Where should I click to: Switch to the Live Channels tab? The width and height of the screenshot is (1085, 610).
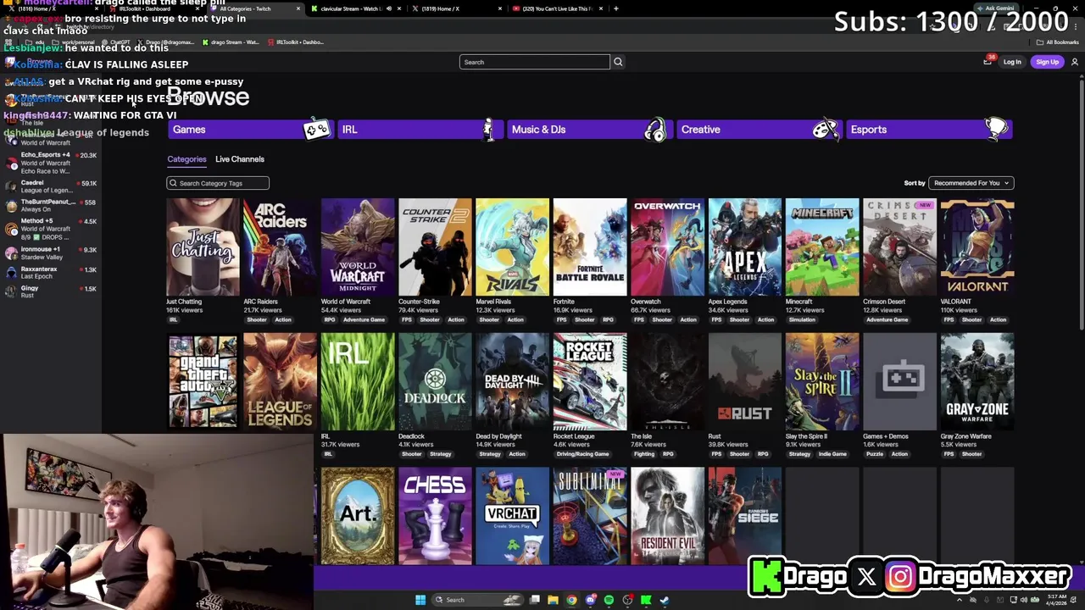click(240, 159)
